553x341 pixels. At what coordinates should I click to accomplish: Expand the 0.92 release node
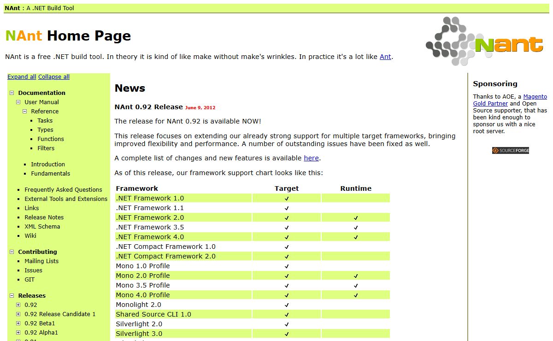(18, 305)
